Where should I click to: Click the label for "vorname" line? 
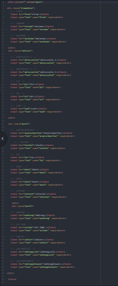[x=32, y=26]
